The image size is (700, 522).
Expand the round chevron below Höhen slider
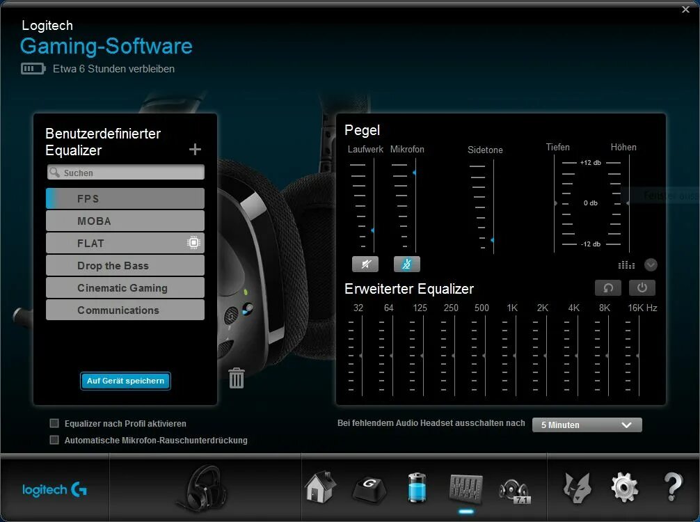click(651, 264)
